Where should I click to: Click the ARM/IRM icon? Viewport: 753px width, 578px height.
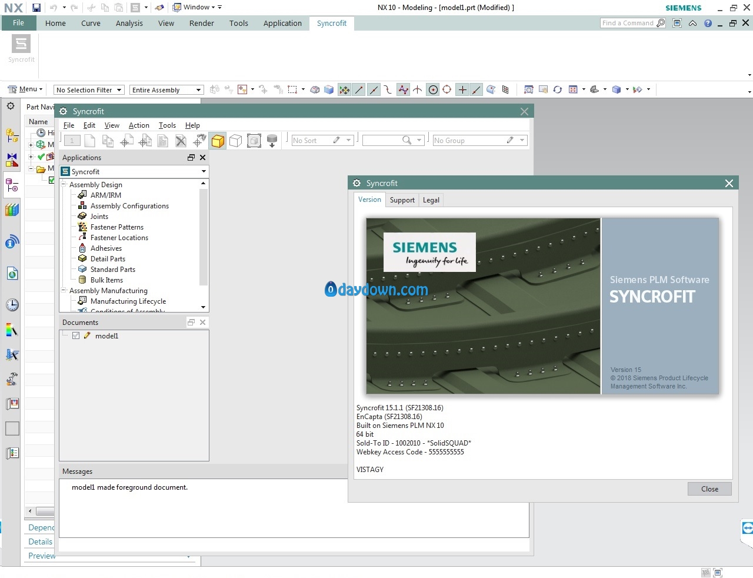[x=82, y=195]
